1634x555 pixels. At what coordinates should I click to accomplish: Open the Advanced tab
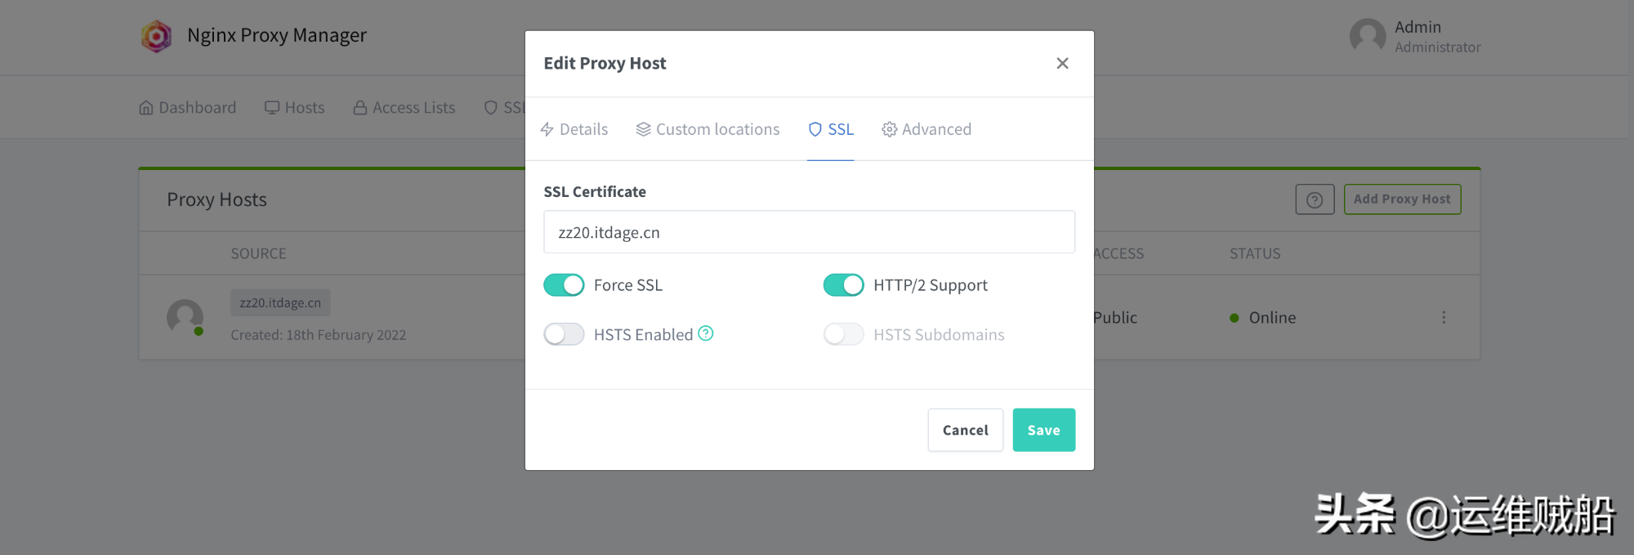point(926,128)
